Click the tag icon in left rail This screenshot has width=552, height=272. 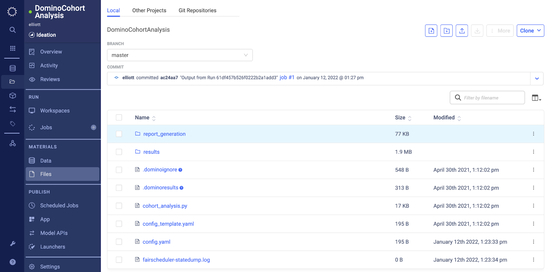tap(13, 123)
